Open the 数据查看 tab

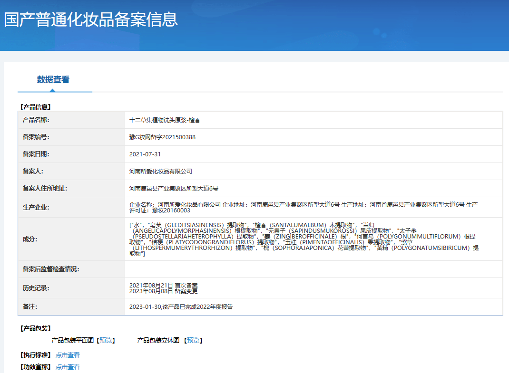[53, 79]
